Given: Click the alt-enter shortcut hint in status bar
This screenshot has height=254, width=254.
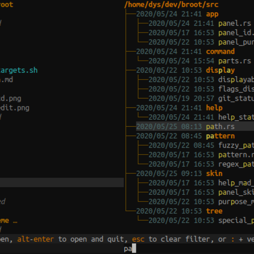Looking at the screenshot, I should 36,239.
